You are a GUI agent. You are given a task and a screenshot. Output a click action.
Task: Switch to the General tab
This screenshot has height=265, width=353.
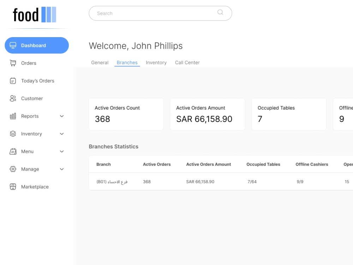coord(100,62)
